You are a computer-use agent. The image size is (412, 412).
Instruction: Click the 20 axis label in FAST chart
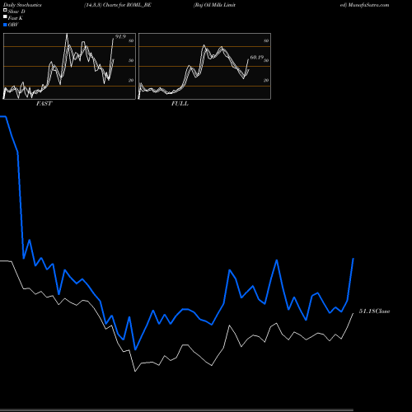131,80
